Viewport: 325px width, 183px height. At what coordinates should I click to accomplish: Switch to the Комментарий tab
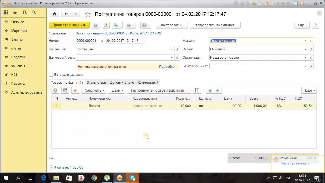(148, 82)
